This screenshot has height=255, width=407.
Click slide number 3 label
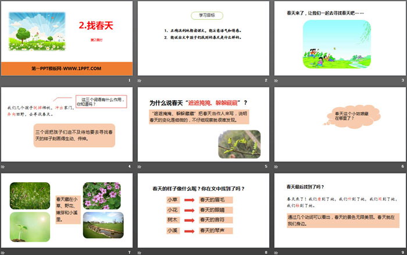[402, 80]
